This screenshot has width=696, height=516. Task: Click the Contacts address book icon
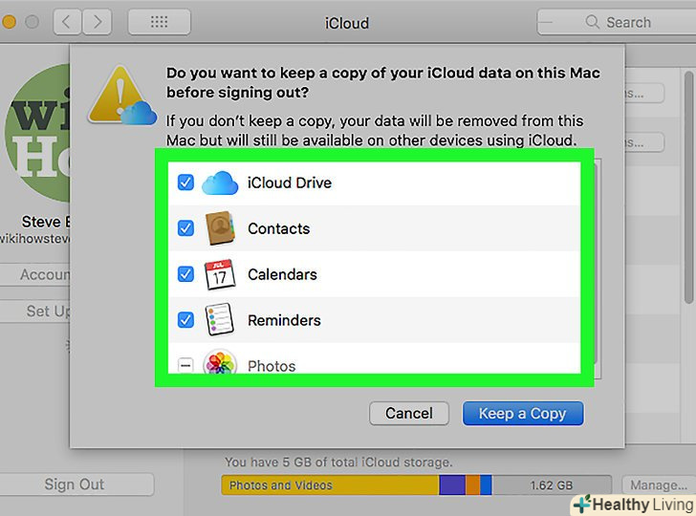click(220, 228)
